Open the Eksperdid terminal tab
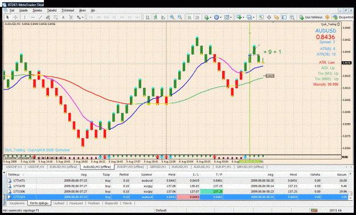 111,203
